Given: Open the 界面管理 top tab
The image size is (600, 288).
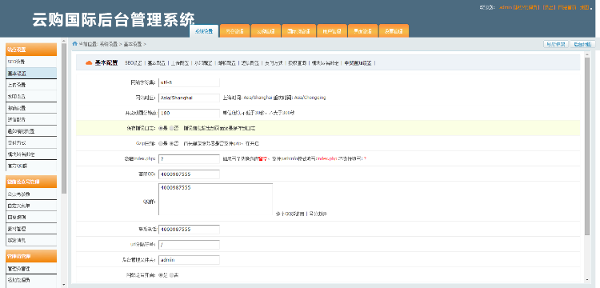Looking at the screenshot, I should pos(362,31).
